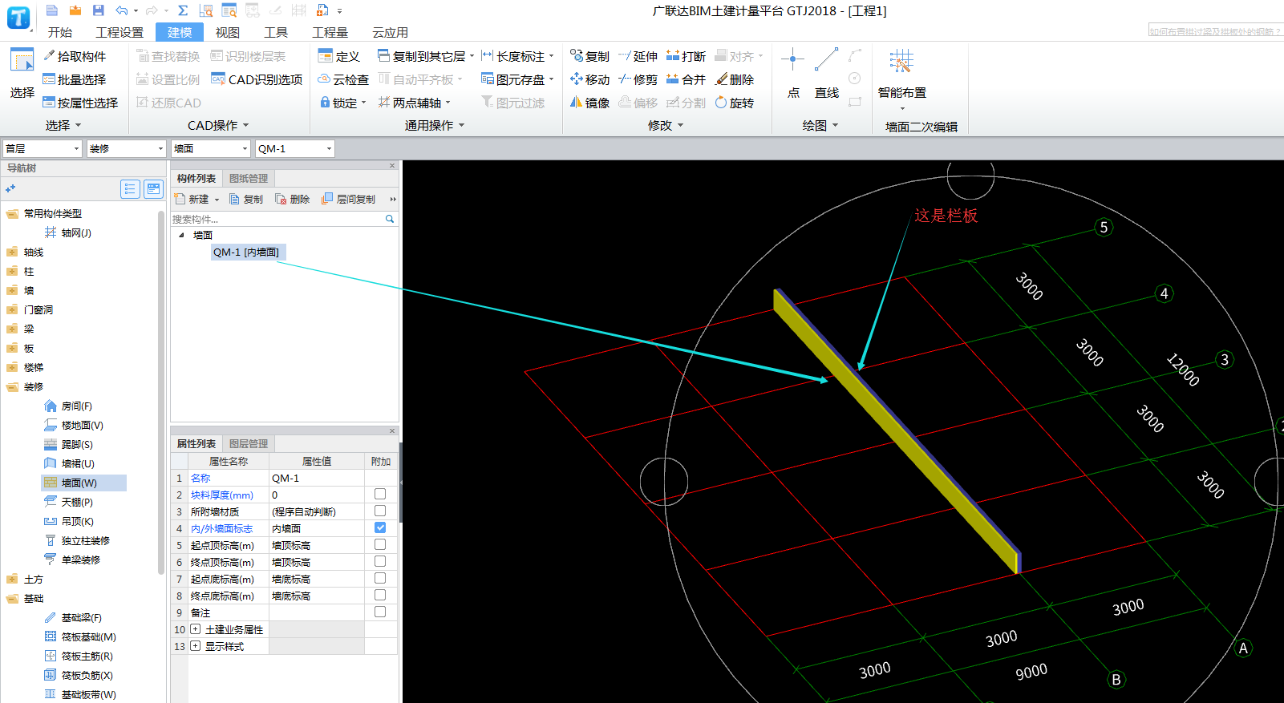This screenshot has width=1284, height=703.
Task: Toggle 终点底标高 attach checkbox
Action: click(x=380, y=595)
